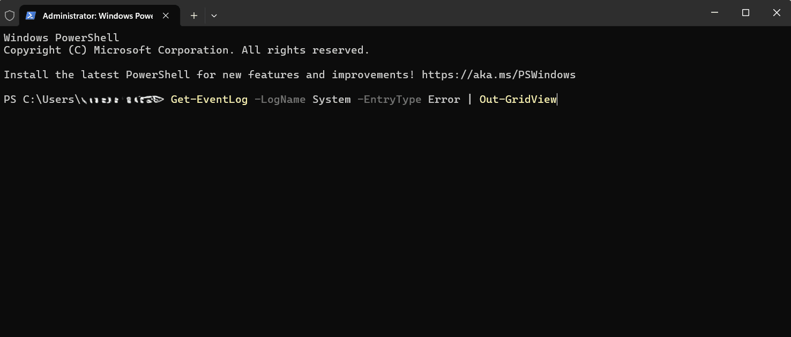Click the pipe symbol in the command

470,99
